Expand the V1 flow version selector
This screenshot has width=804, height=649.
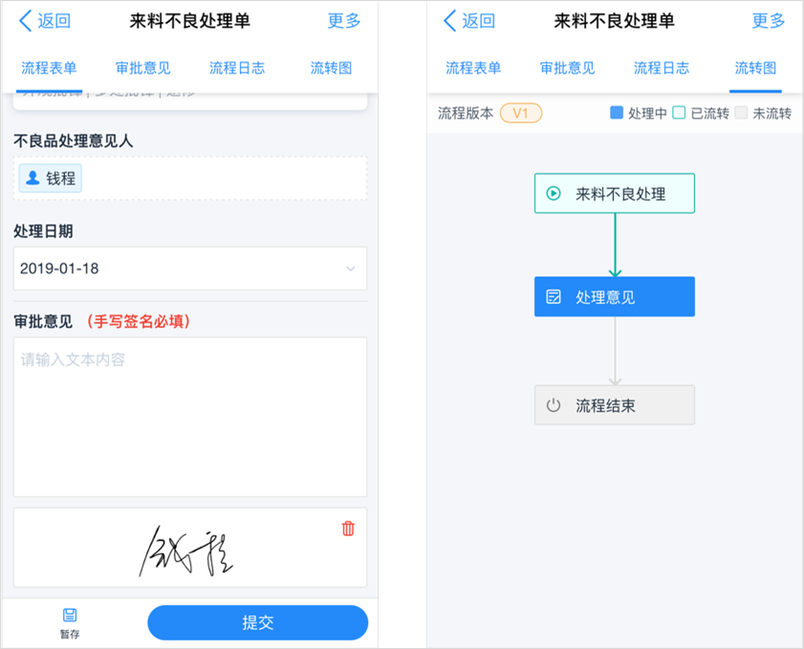pyautogui.click(x=521, y=111)
